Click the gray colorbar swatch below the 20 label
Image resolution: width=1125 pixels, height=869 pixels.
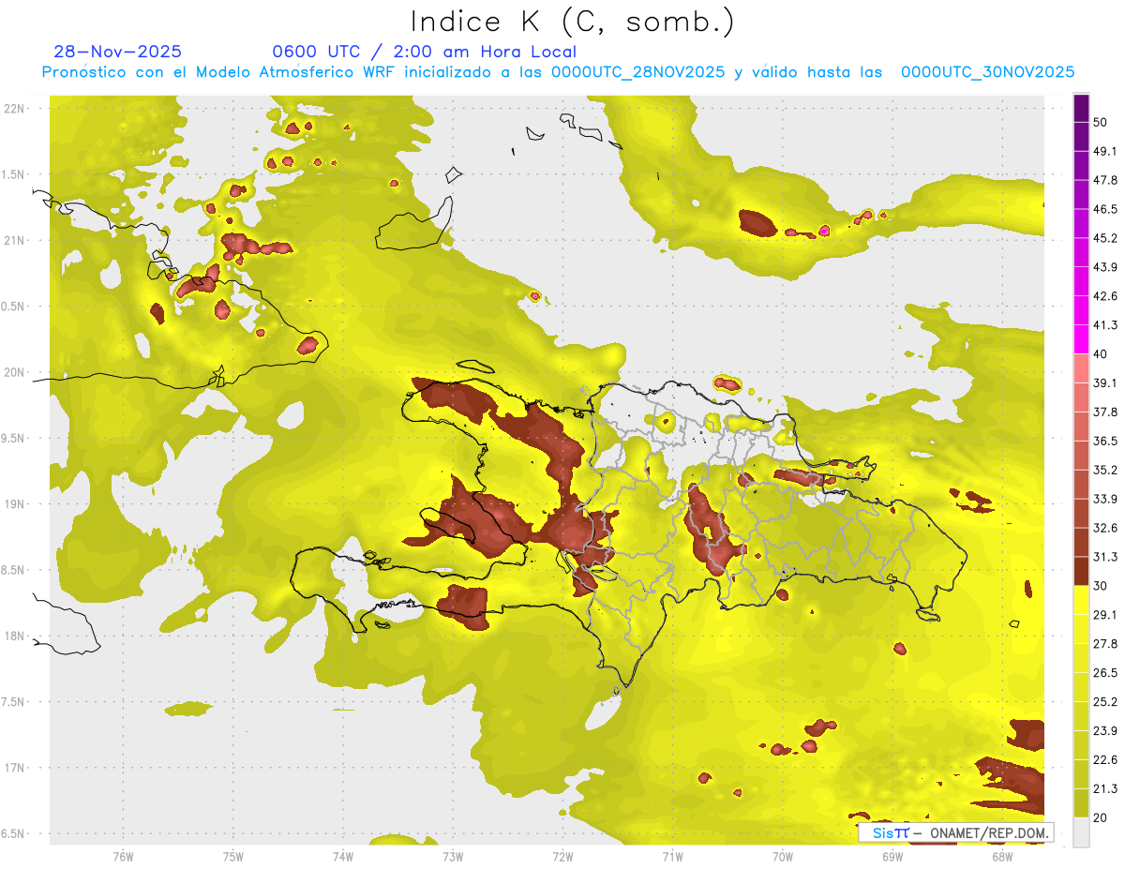(1081, 832)
